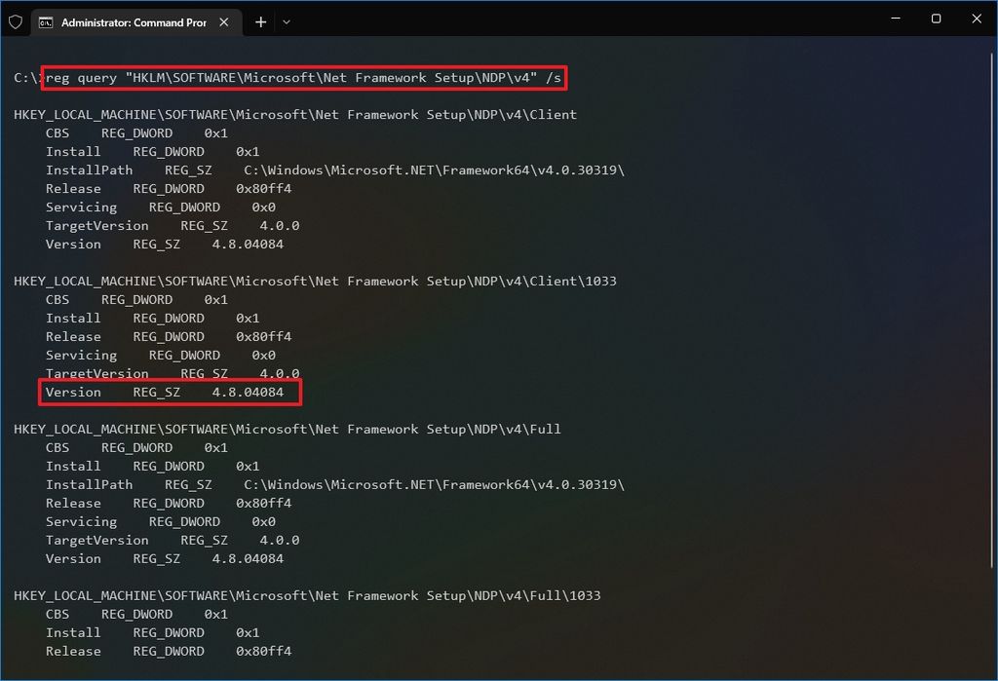This screenshot has height=681, width=998.
Task: Click the Command Prompt tab icon
Action: point(46,23)
